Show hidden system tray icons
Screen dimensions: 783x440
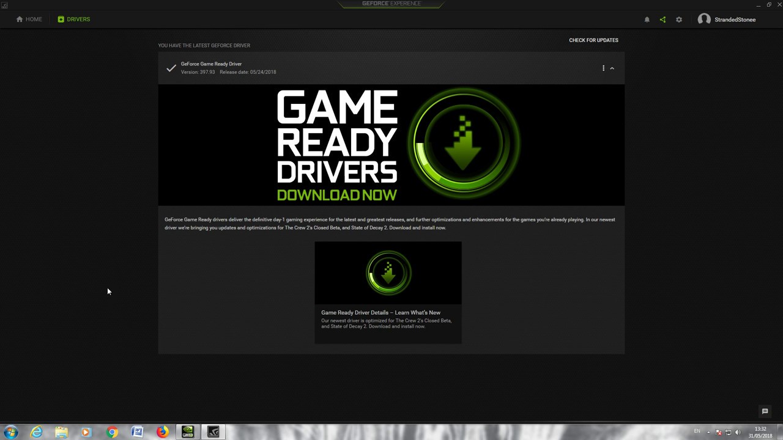708,433
